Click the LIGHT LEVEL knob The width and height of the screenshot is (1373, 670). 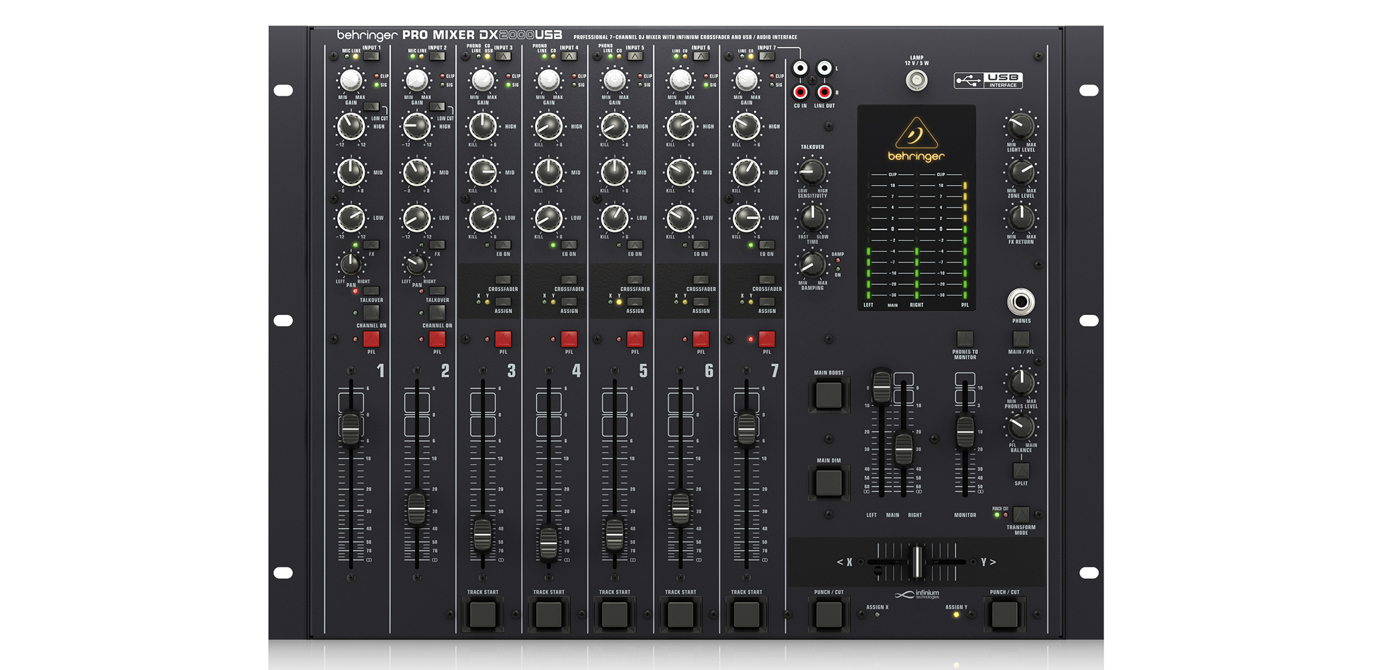(1021, 126)
